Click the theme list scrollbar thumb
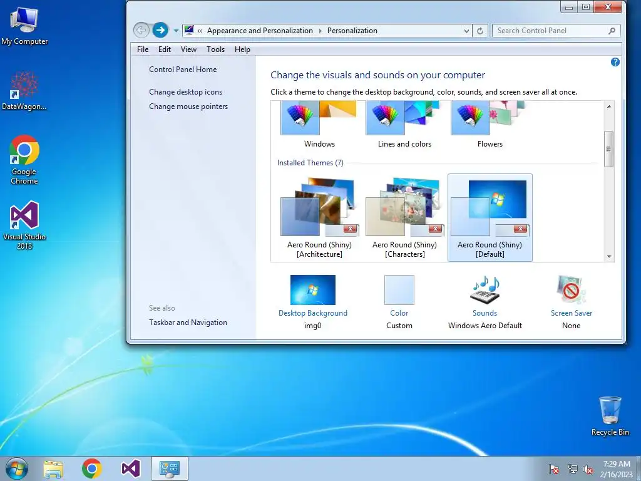Image resolution: width=641 pixels, height=481 pixels. pos(608,149)
